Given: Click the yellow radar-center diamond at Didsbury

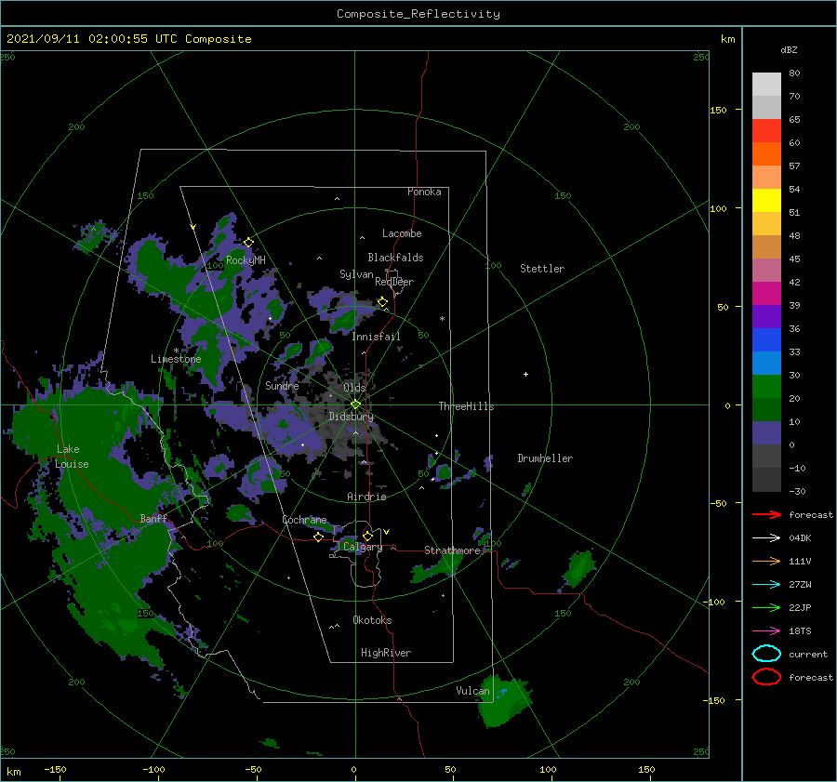Looking at the screenshot, I should click(x=355, y=404).
